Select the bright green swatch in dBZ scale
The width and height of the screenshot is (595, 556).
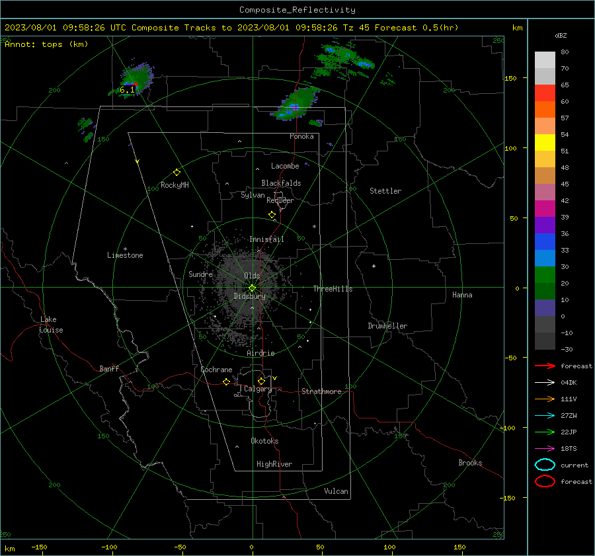coord(545,275)
